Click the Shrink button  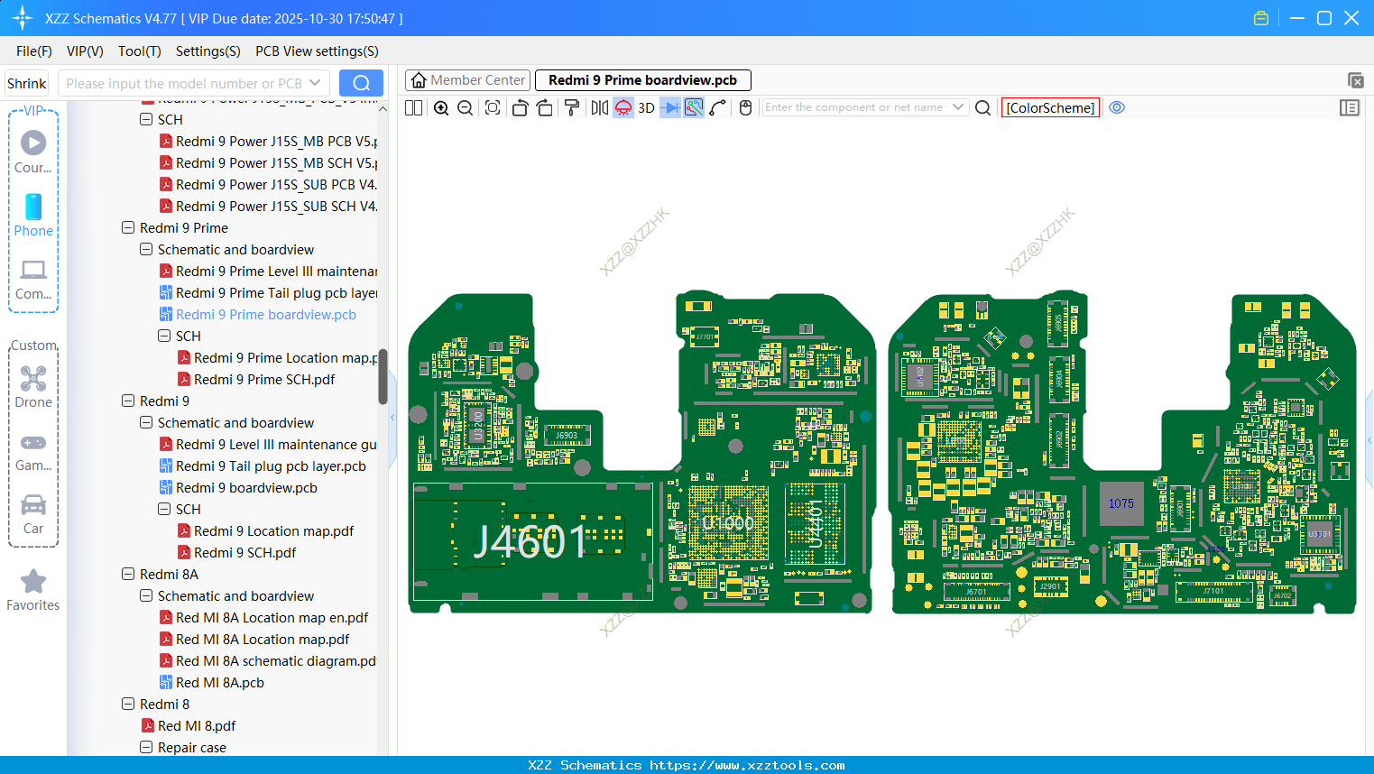[x=27, y=84]
